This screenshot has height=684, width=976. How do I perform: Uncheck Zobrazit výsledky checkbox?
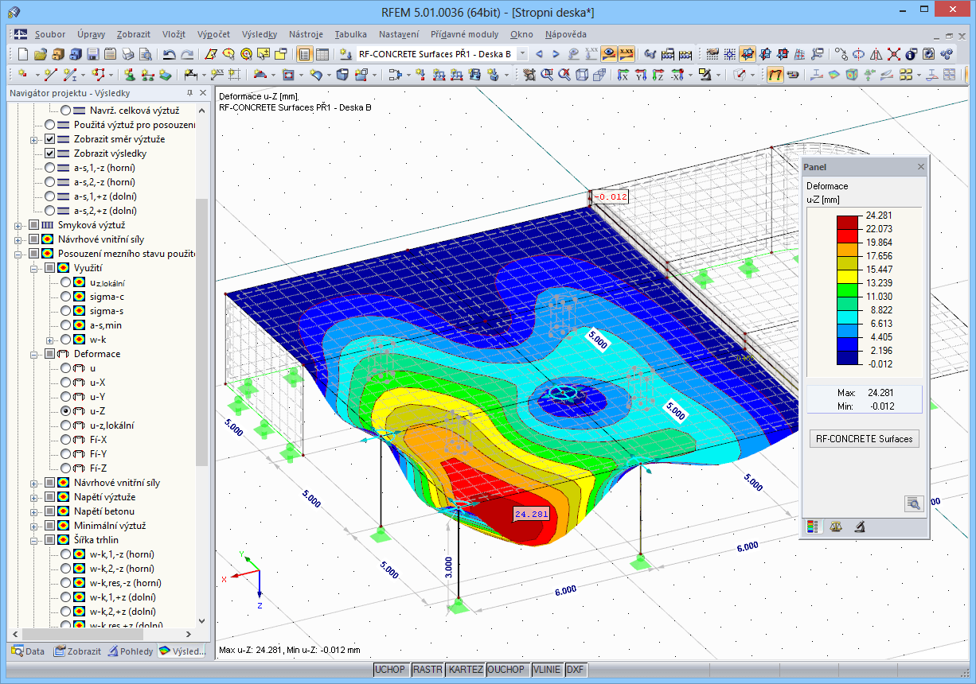[49, 154]
